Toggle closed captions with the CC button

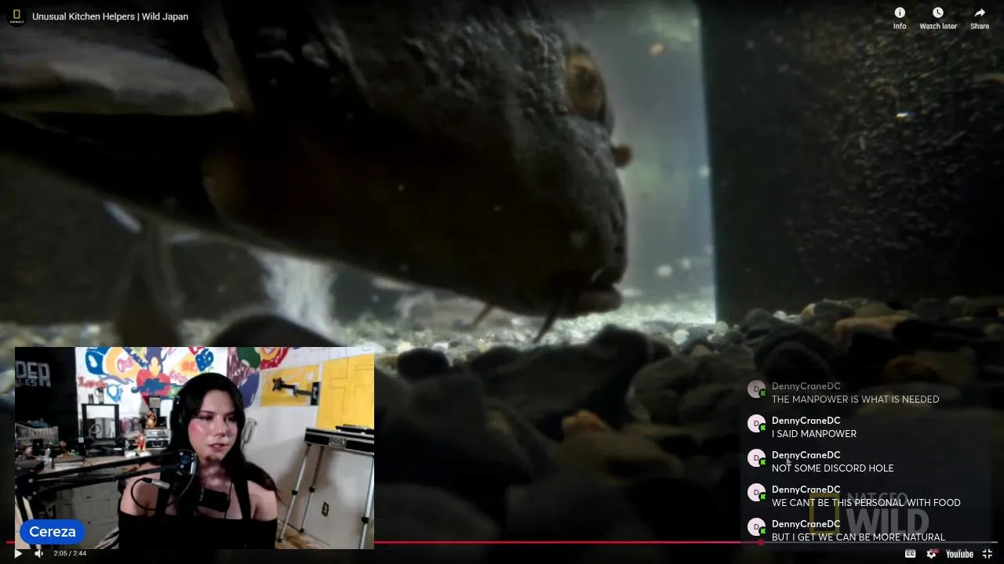(x=910, y=554)
